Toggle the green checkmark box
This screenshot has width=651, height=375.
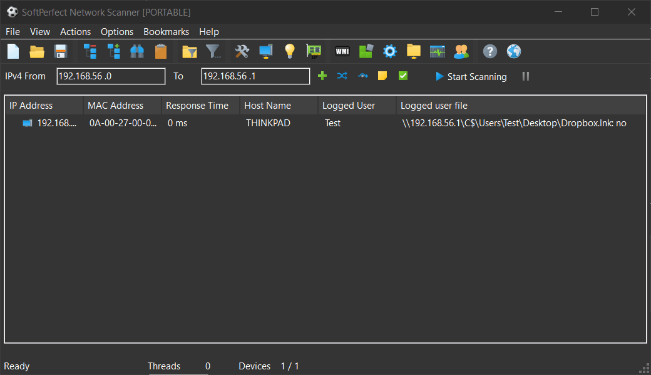tap(402, 76)
